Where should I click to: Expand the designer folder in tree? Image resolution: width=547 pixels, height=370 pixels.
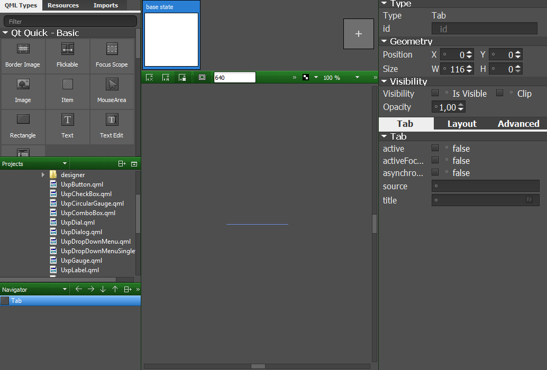point(43,175)
